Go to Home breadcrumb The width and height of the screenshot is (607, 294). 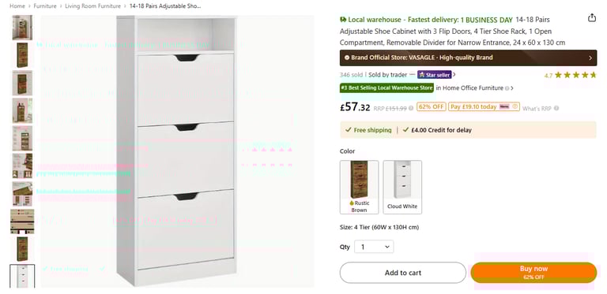17,6
